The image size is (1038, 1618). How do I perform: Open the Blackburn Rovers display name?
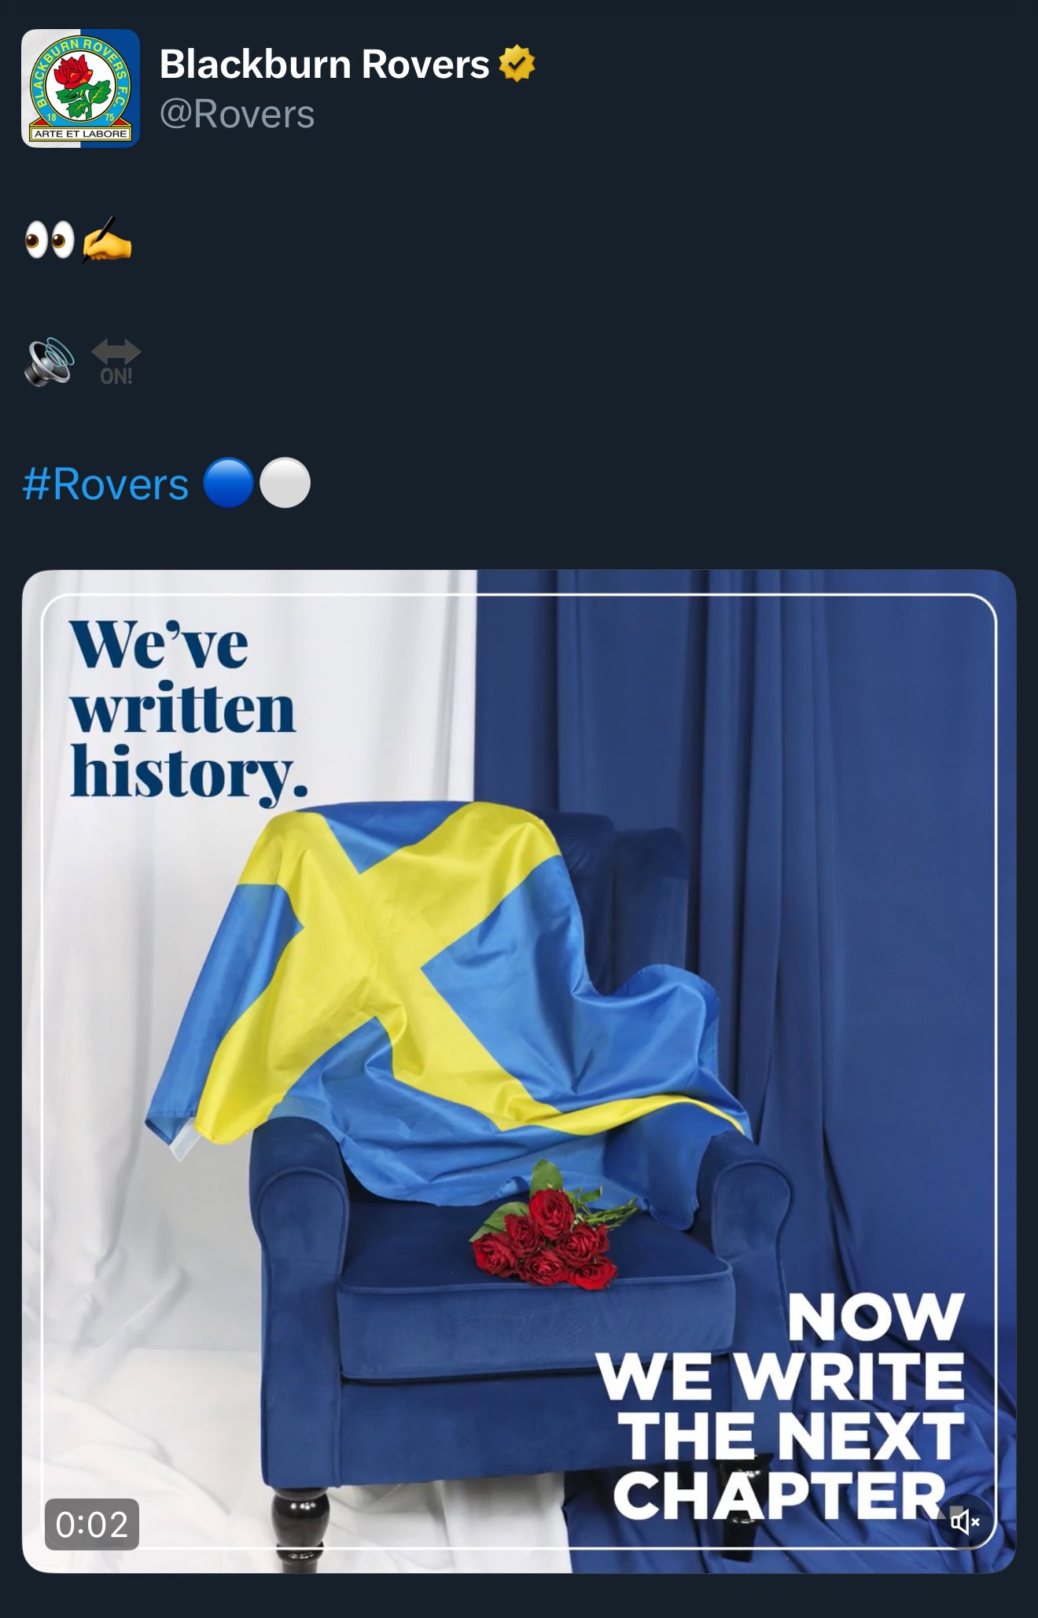coord(325,64)
